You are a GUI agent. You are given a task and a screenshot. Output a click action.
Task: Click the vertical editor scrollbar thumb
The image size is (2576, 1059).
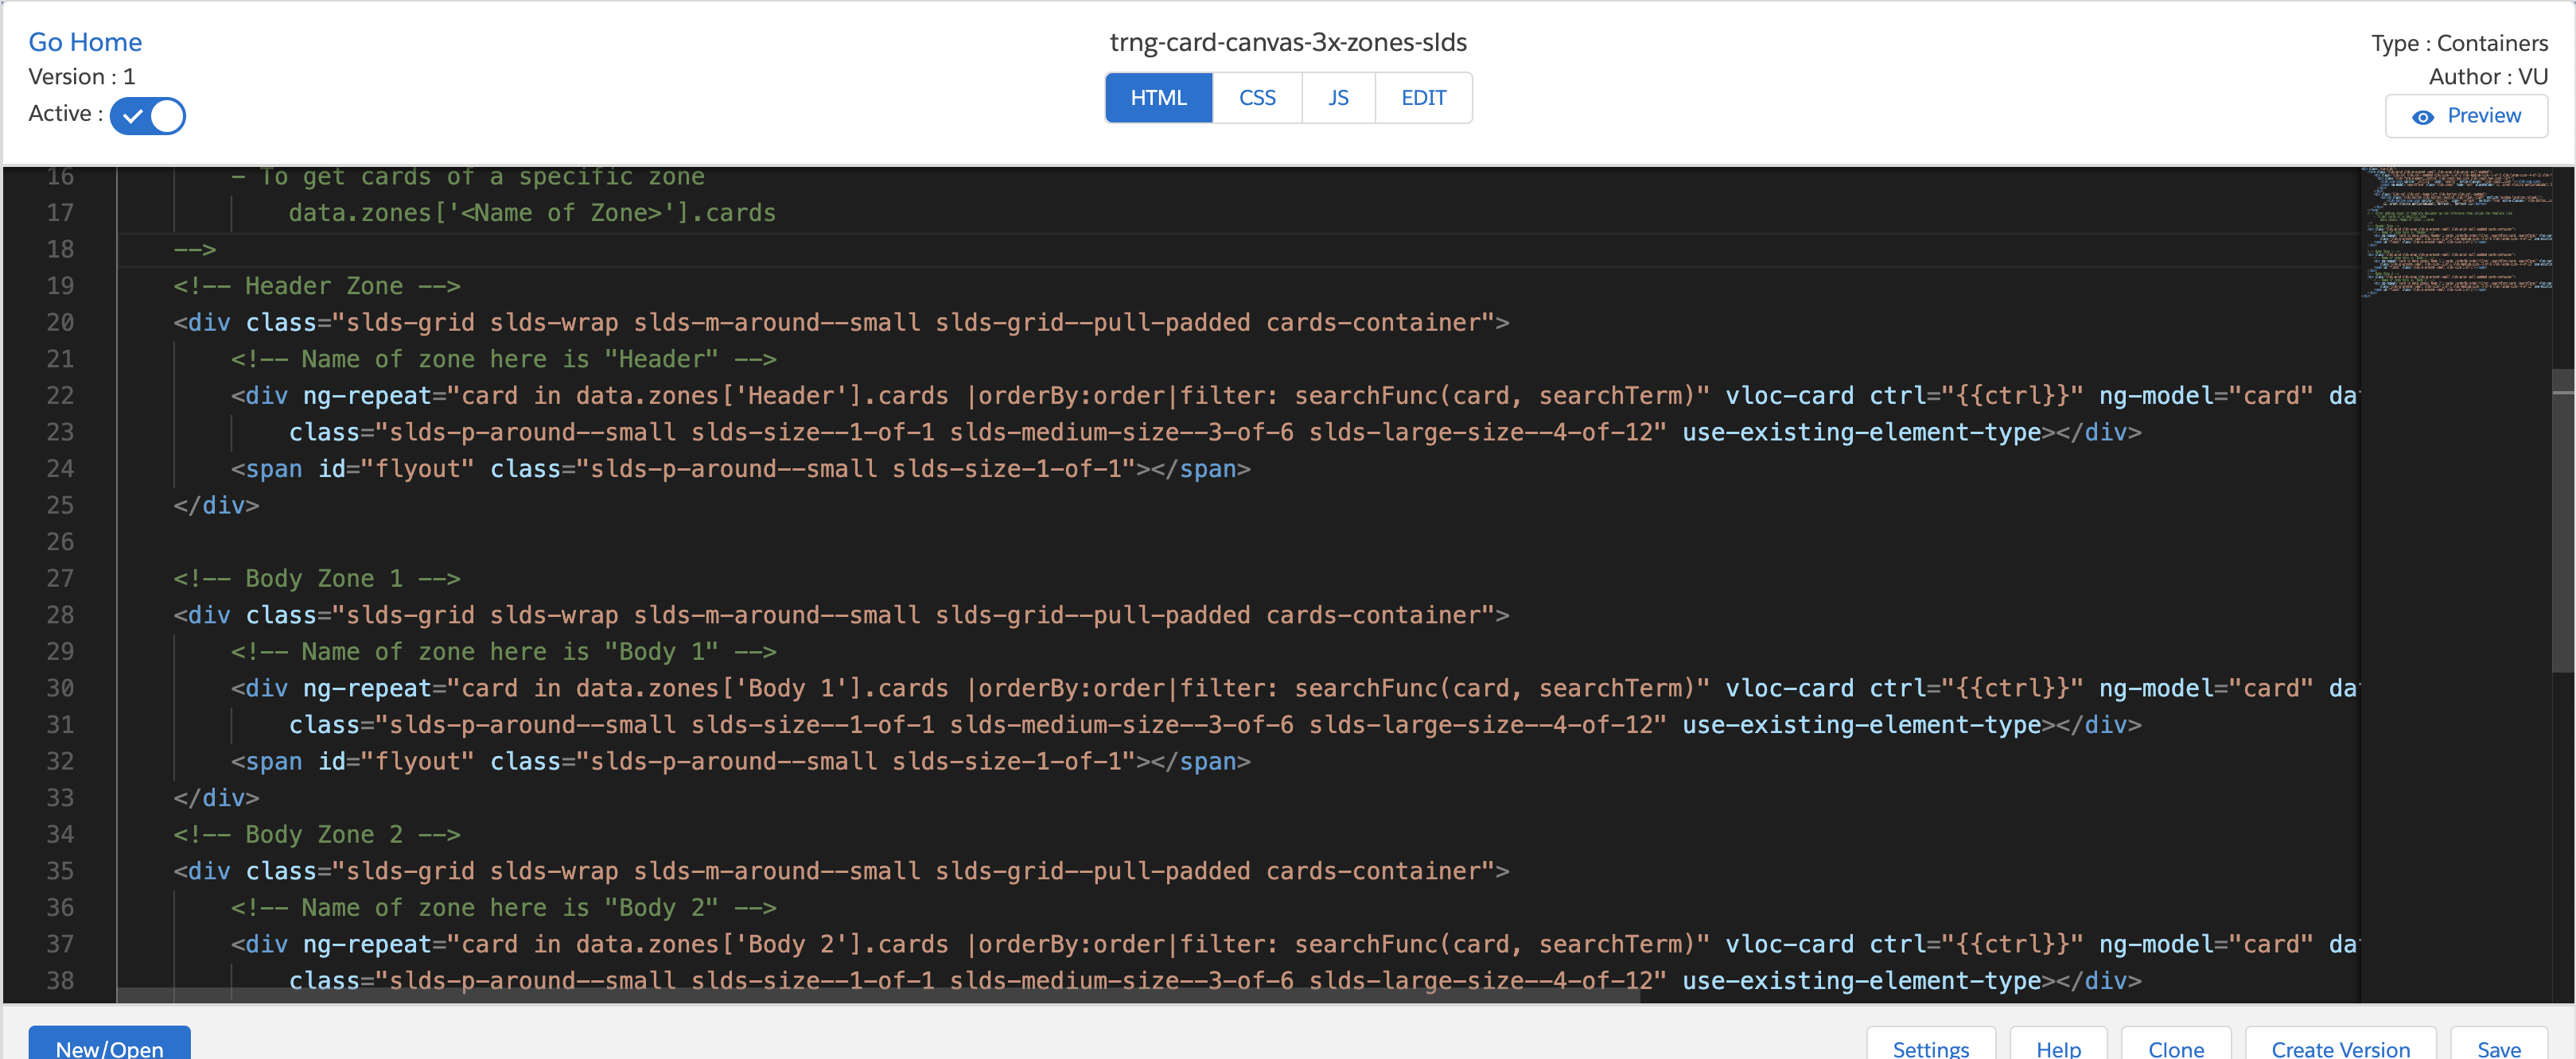[x=2563, y=521]
